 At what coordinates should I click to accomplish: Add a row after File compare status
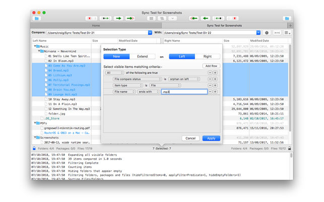click(x=215, y=79)
